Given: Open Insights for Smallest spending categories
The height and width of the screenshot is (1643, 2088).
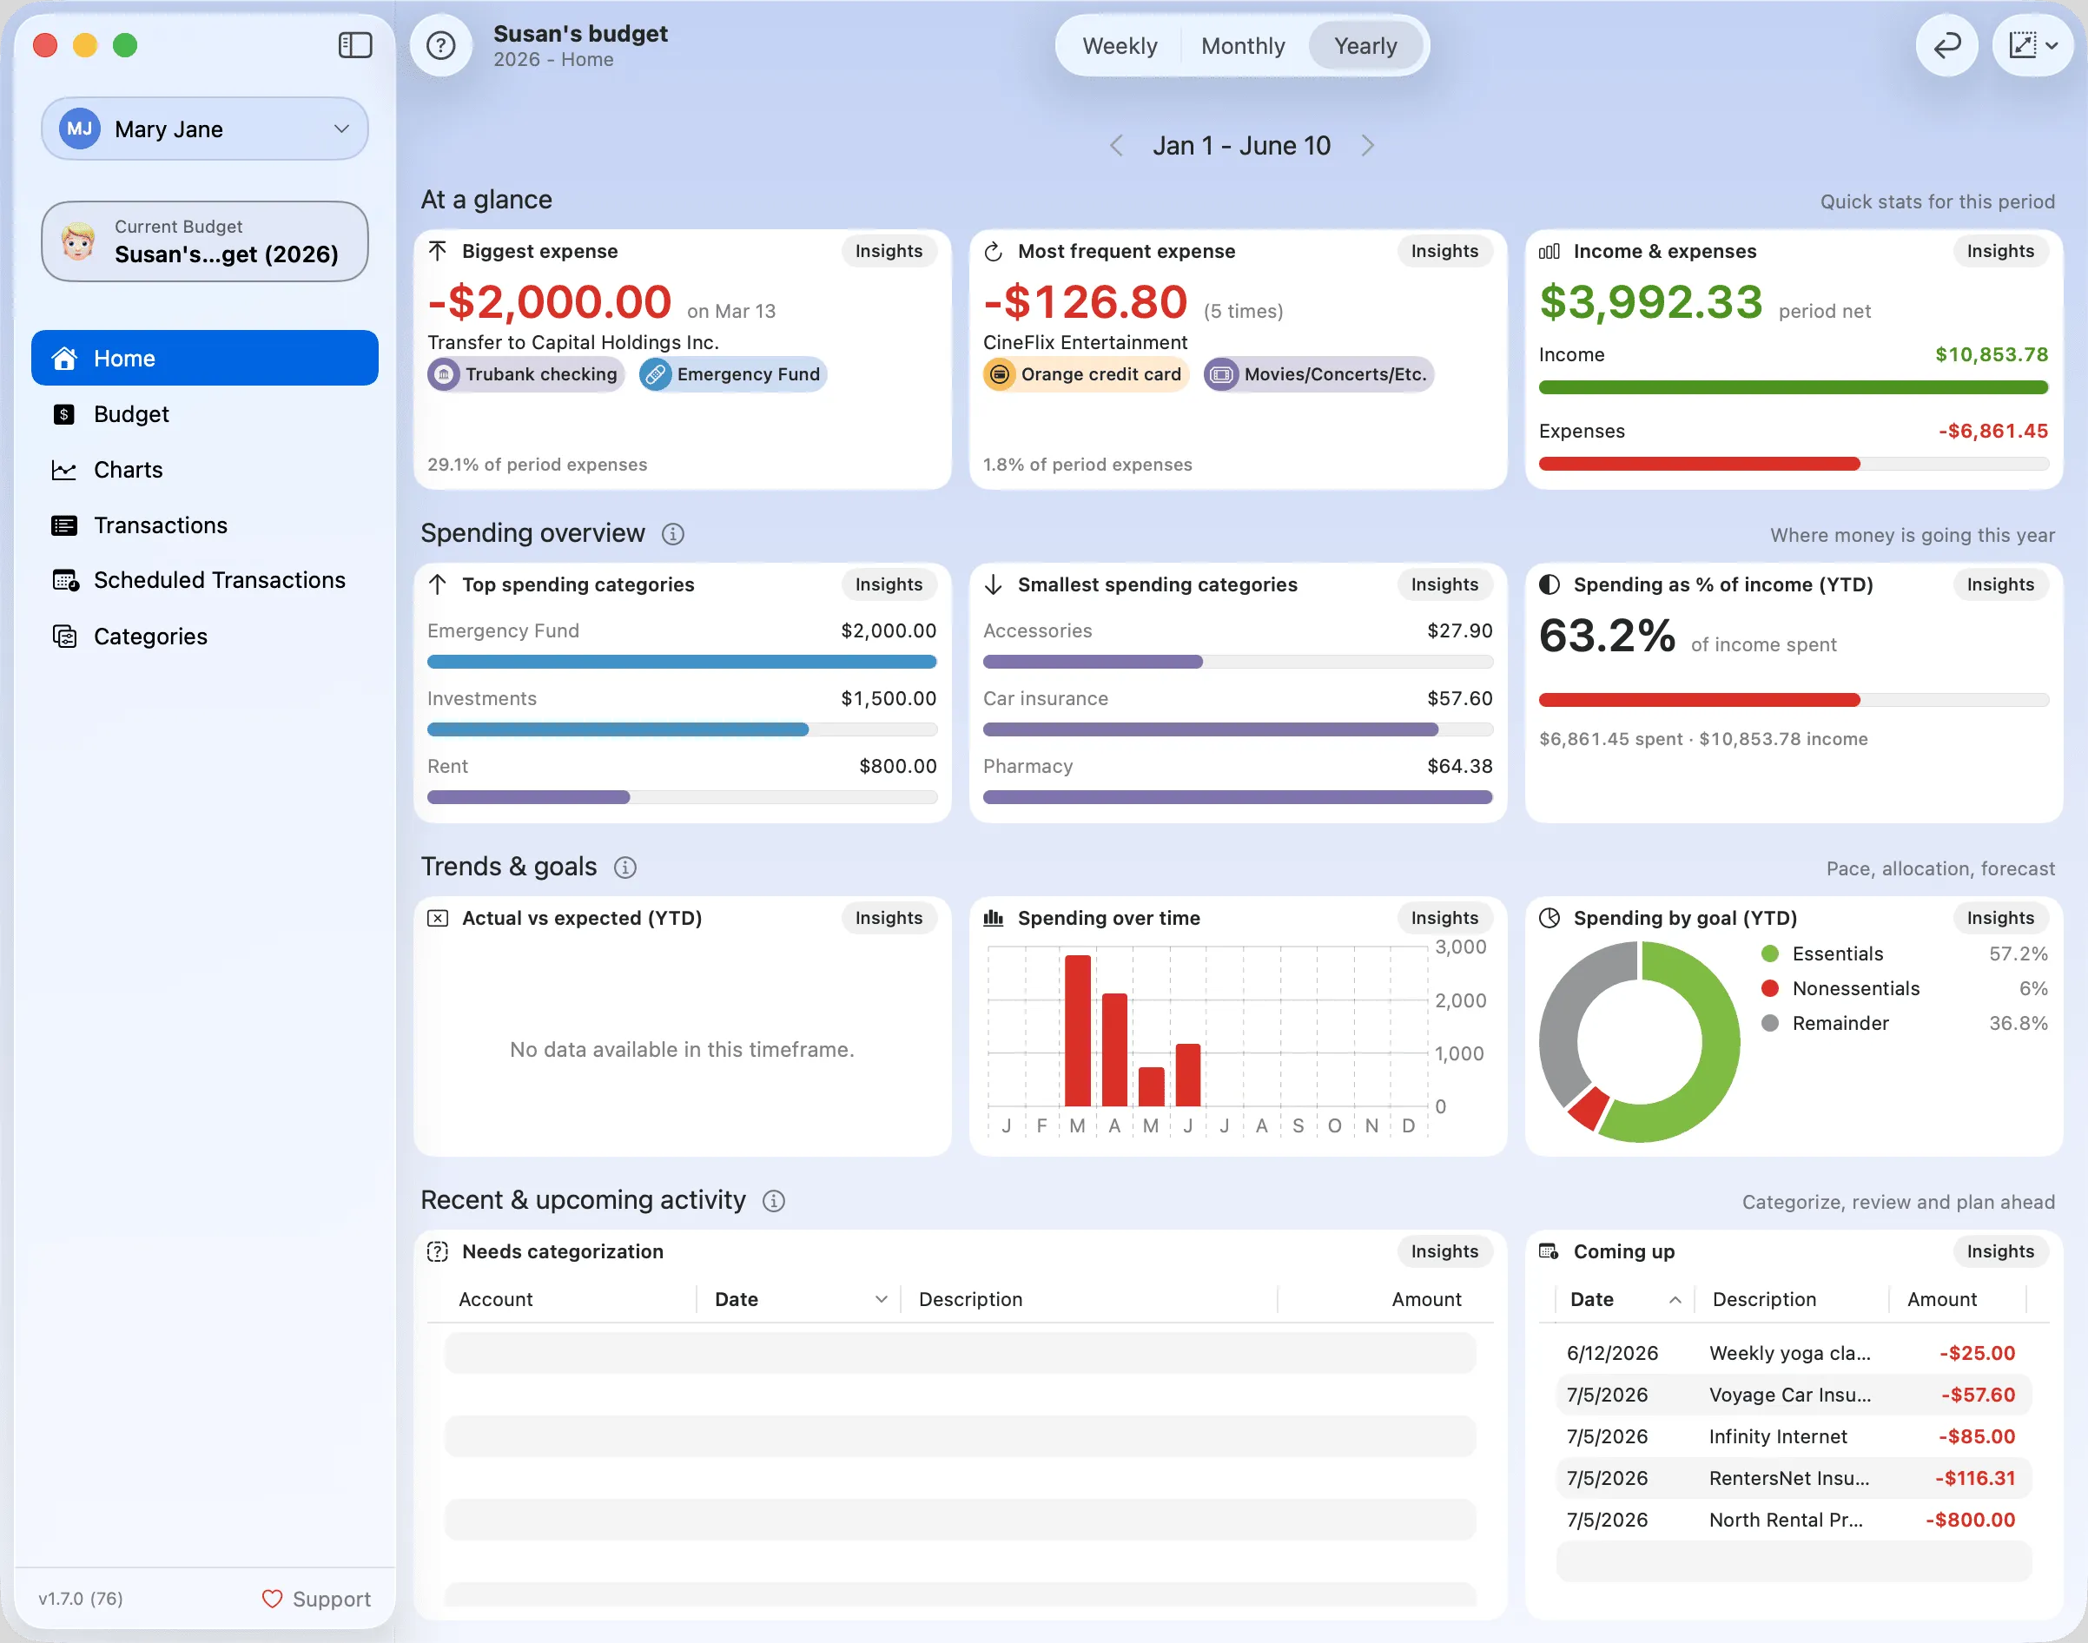Looking at the screenshot, I should coord(1444,584).
